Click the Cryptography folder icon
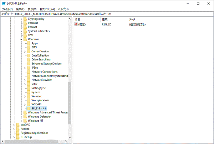The width and height of the screenshot is (214, 144). pos(25,19)
